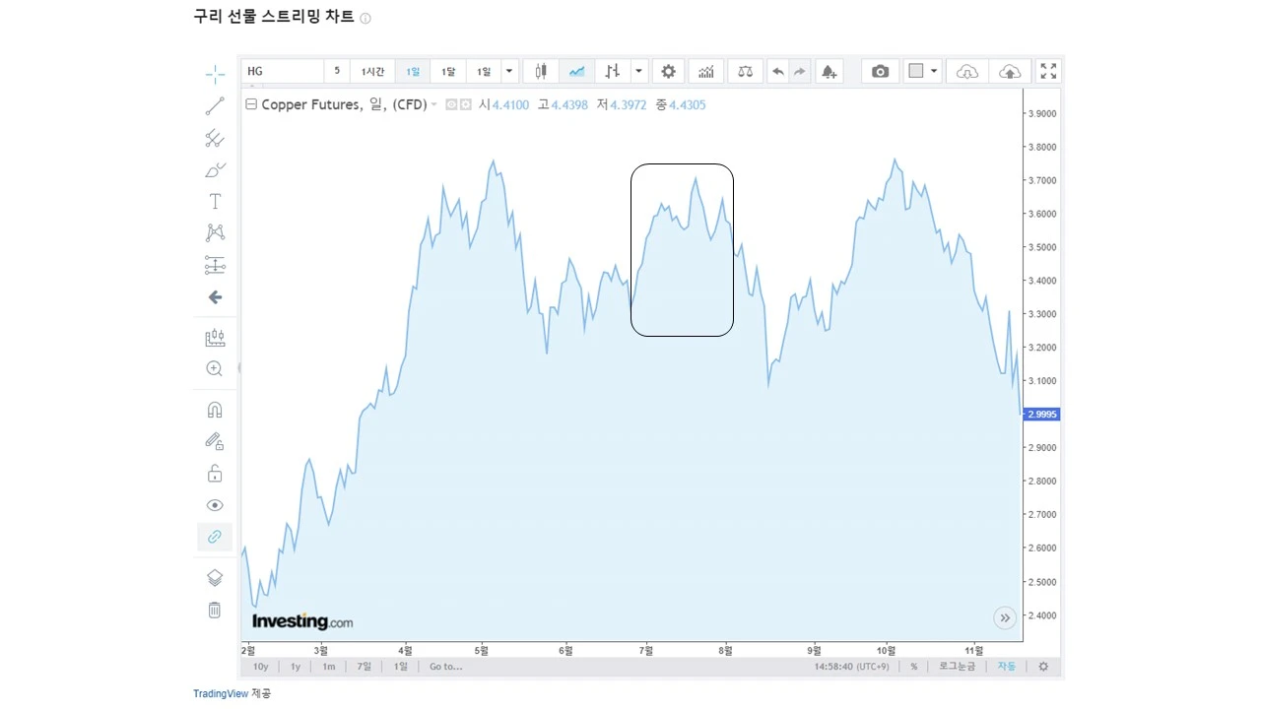The image size is (1261, 709).
Task: Open the object tree layers icon
Action: click(x=215, y=578)
